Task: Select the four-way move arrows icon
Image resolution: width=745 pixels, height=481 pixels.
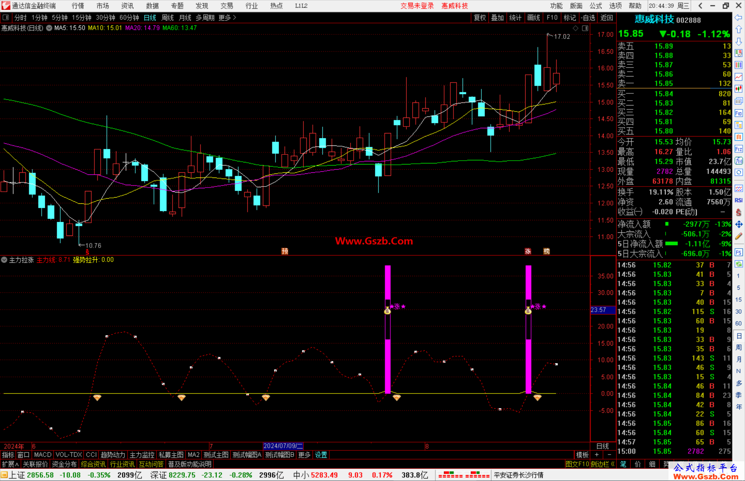Action: point(738,224)
